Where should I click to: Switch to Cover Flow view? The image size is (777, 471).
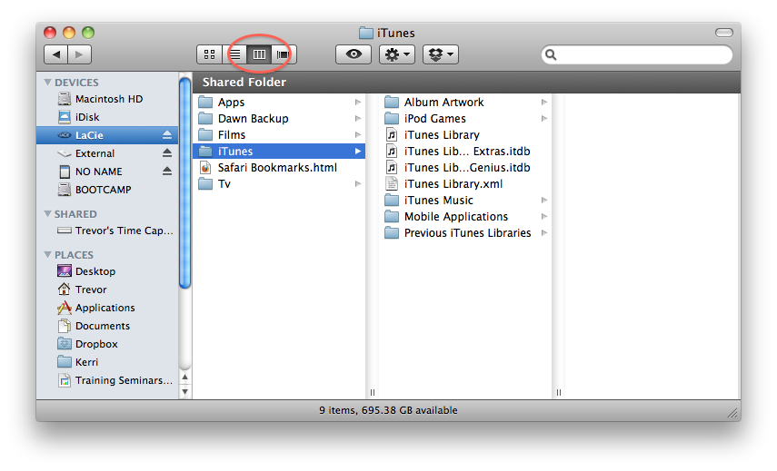click(x=284, y=54)
